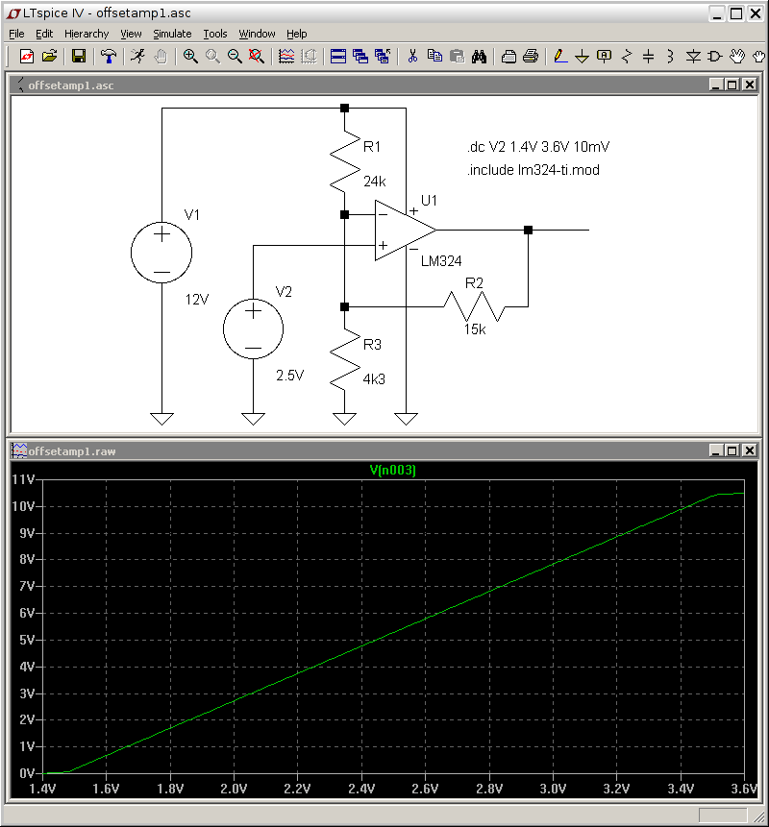Place an inductor component
Viewport: 769px width, 827px height.
(670, 56)
